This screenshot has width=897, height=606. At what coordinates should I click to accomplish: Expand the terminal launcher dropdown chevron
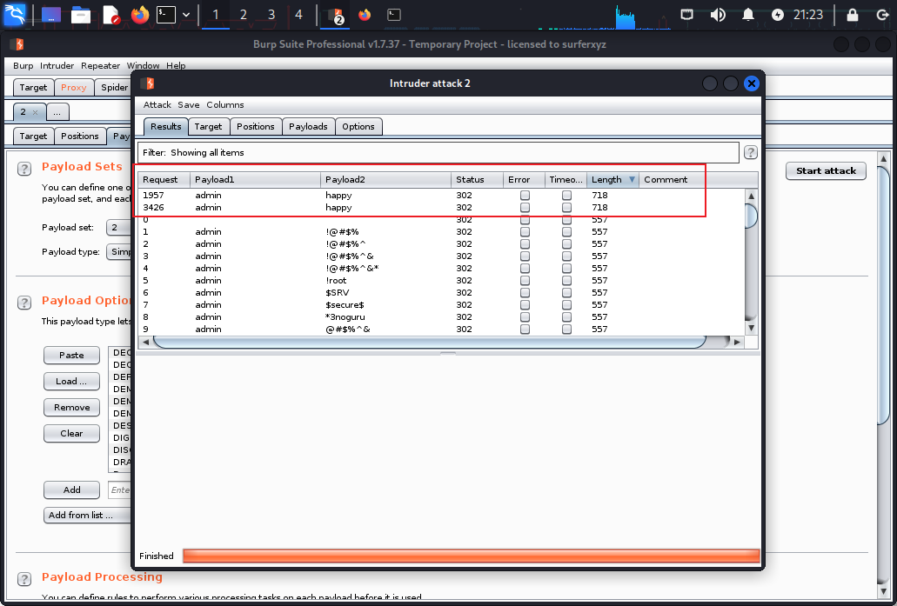pos(186,15)
